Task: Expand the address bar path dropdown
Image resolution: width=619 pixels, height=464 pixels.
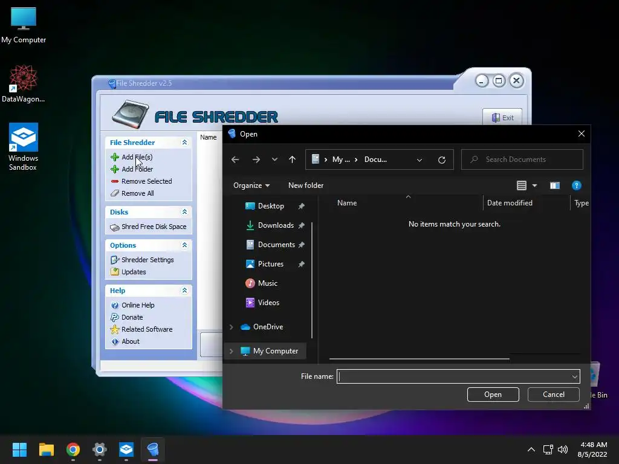Action: click(x=420, y=159)
